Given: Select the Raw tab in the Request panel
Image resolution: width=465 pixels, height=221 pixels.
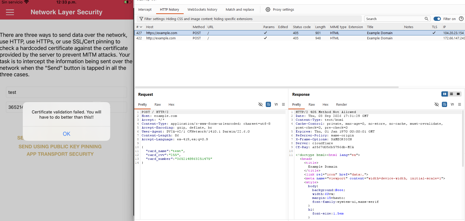Looking at the screenshot, I should pyautogui.click(x=158, y=105).
